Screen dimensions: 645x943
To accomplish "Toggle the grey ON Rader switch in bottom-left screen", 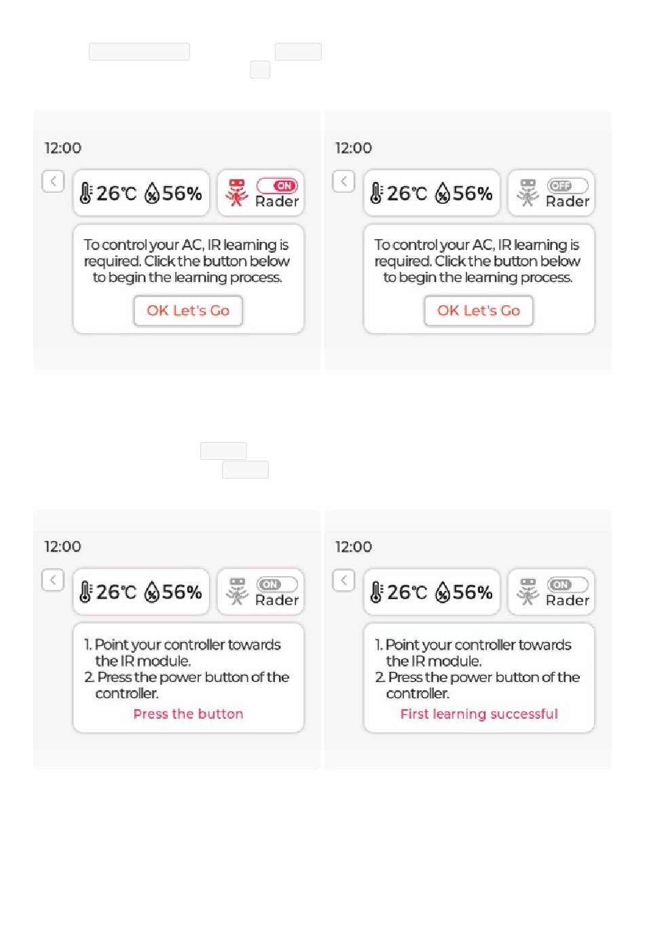I will point(277,584).
